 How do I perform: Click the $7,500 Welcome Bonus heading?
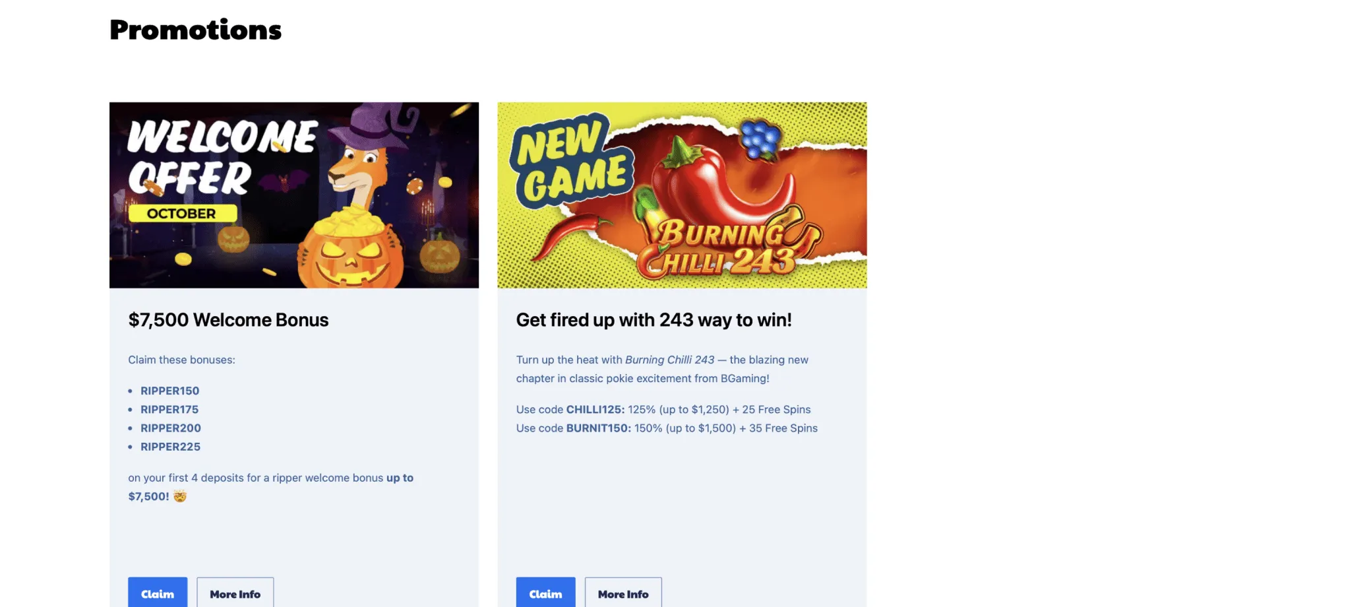228,320
